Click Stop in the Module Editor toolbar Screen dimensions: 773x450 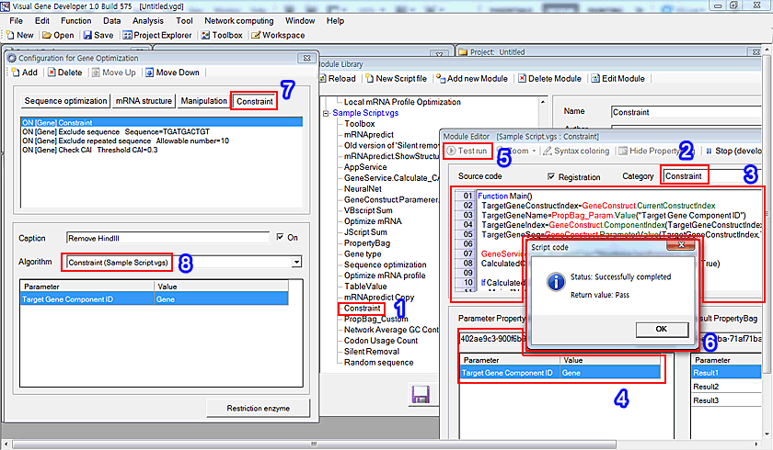(733, 151)
